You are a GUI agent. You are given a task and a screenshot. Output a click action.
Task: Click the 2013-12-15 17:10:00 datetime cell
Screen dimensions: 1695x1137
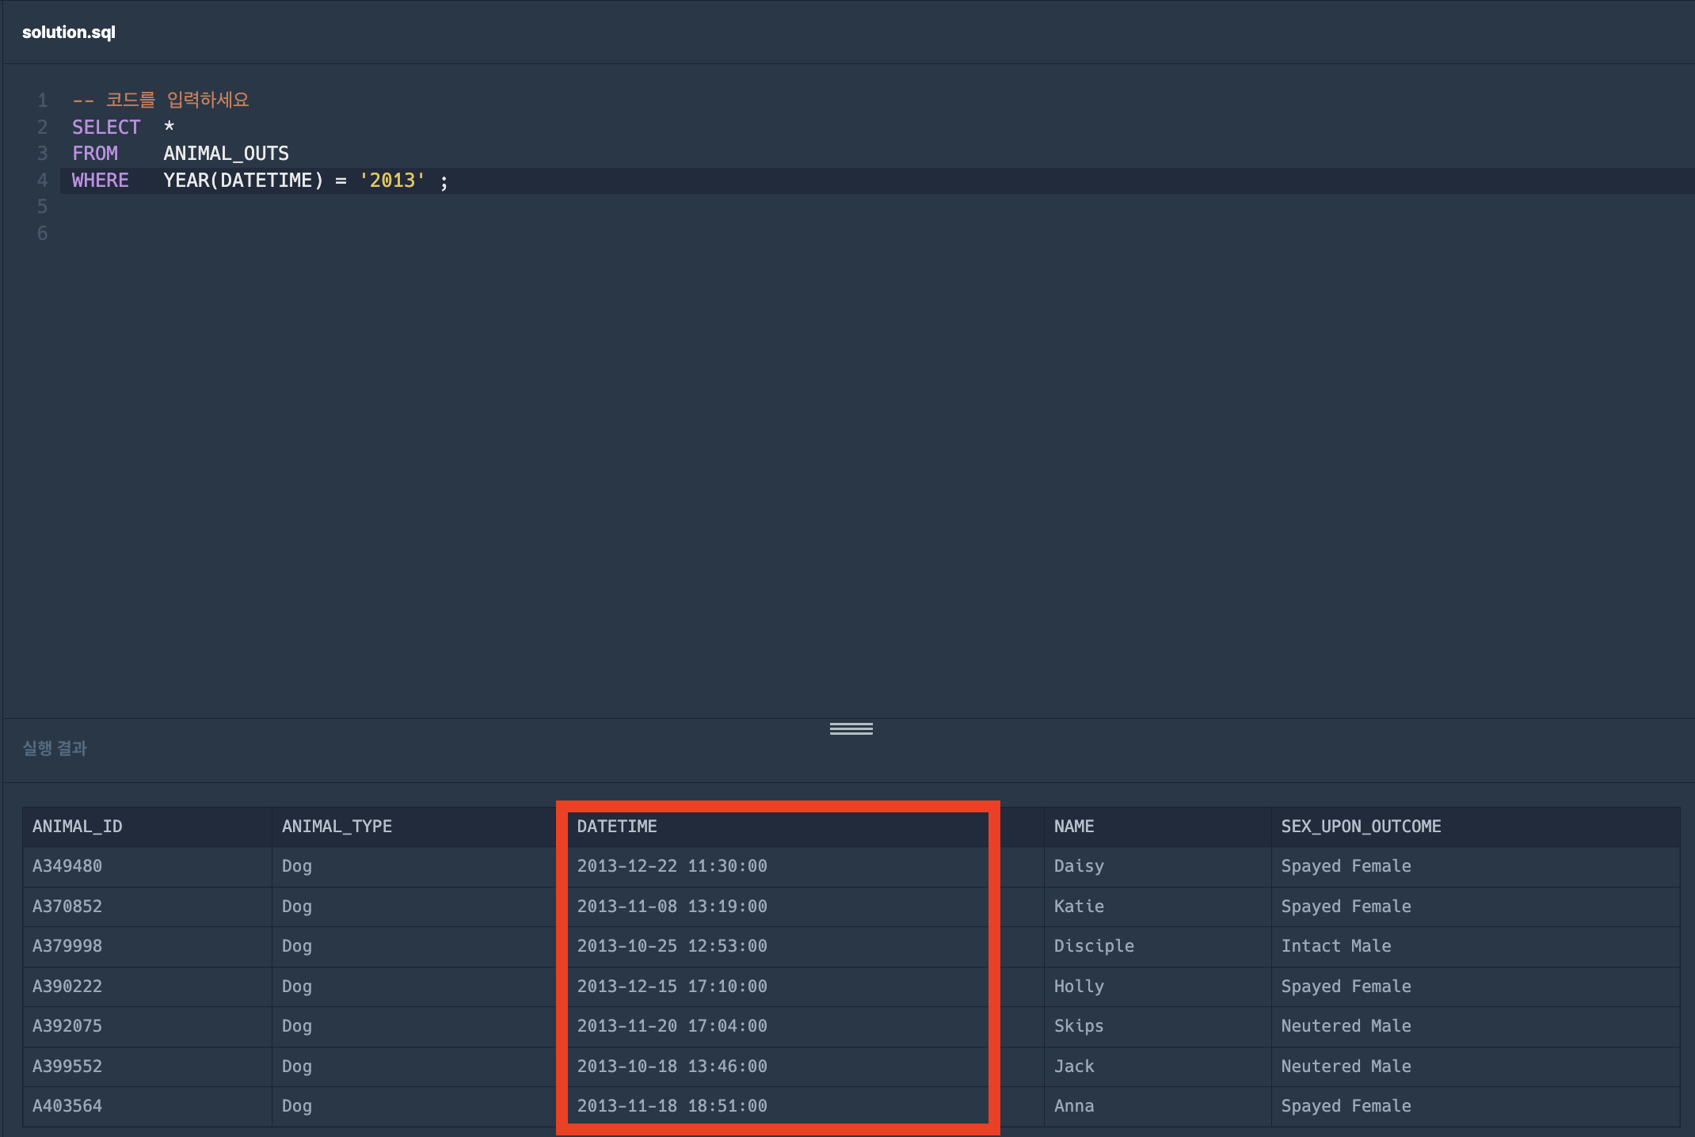coord(672,987)
